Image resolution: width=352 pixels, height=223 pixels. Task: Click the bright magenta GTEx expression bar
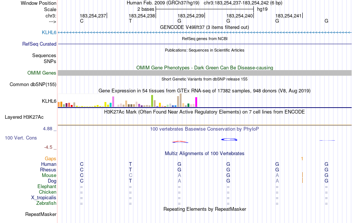coord(196,102)
